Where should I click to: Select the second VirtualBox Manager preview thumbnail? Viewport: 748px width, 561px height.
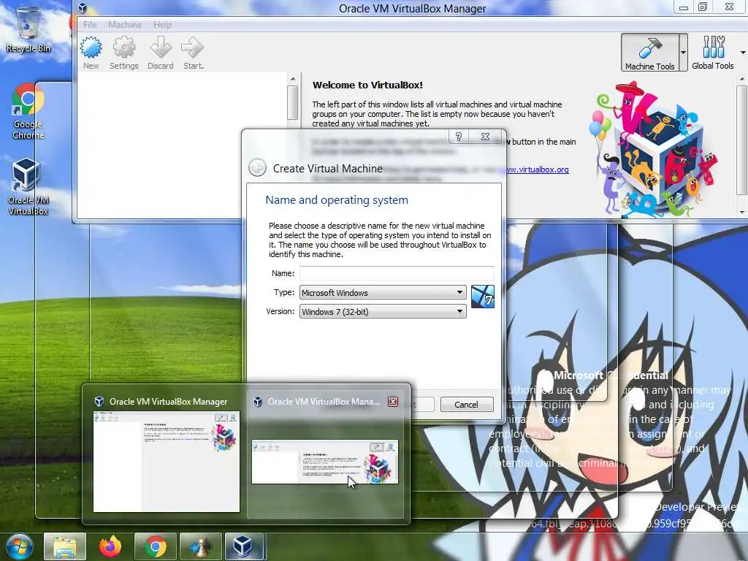click(325, 462)
